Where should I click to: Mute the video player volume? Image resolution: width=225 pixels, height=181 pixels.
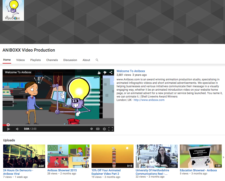[x=17, y=129]
